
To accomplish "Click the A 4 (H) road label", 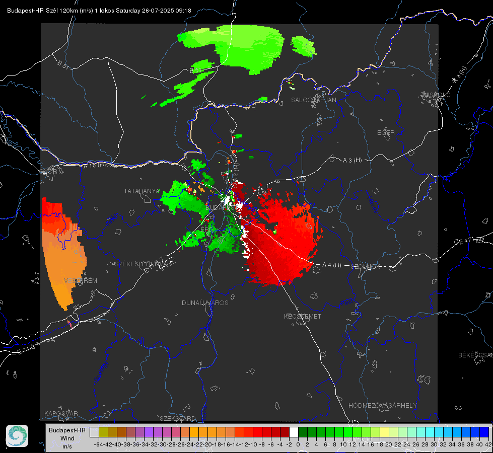I will pyautogui.click(x=332, y=265).
